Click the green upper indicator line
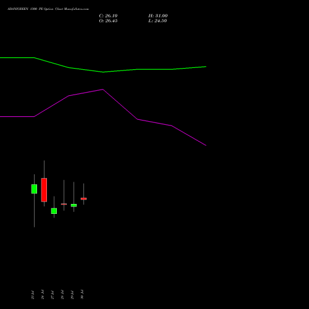 point(103,72)
